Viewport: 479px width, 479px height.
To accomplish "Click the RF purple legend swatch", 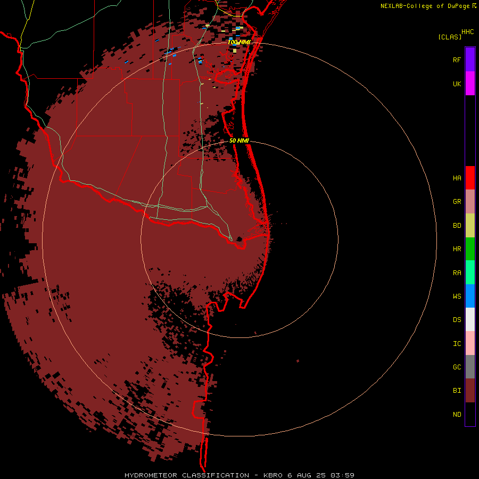I will (470, 60).
